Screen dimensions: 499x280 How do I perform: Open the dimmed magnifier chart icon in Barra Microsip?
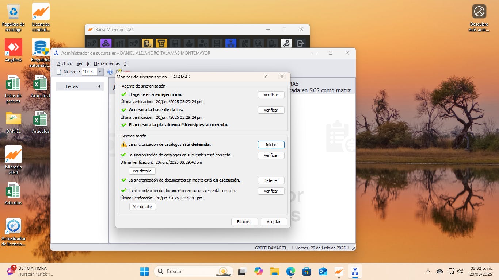tap(259, 43)
